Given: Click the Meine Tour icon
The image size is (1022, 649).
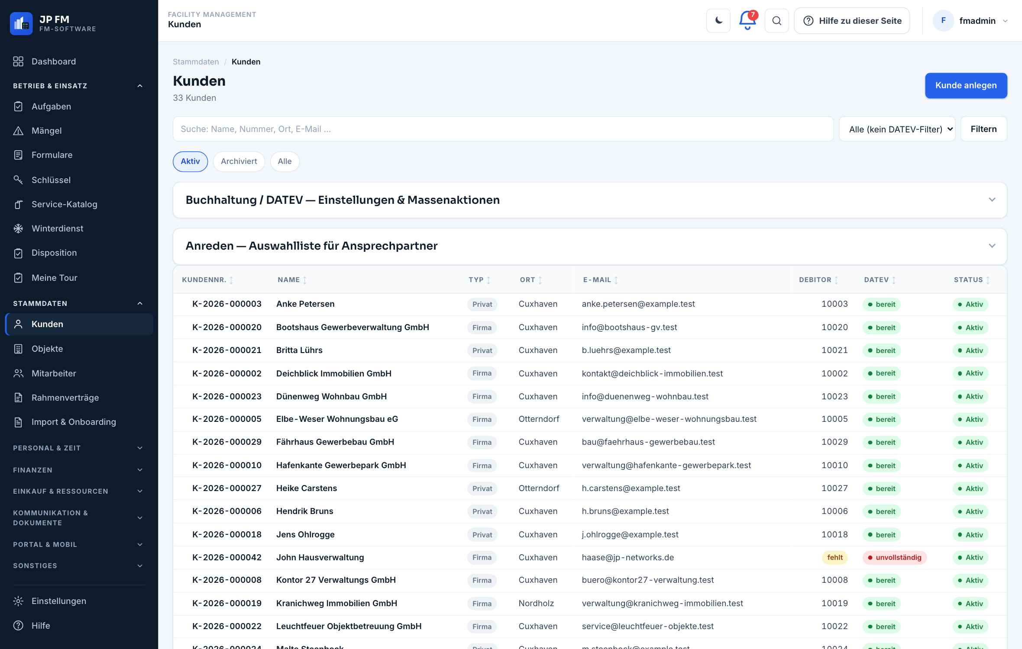Looking at the screenshot, I should [18, 278].
